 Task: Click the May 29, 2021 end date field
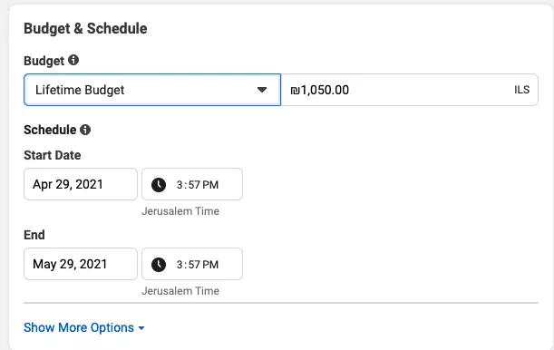pyautogui.click(x=81, y=264)
